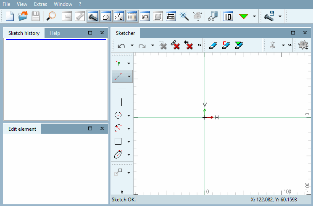Switch to the Help tab

click(x=55, y=33)
